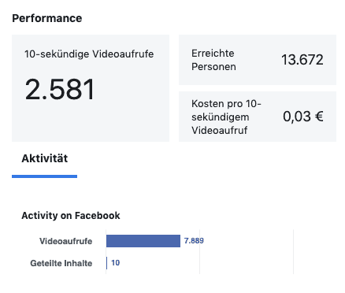The image size is (345, 293).
Task: Click the rightmost gridline of chart
Action: pos(293,252)
